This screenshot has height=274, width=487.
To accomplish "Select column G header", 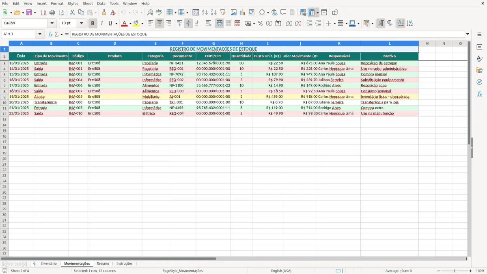I will point(213,43).
